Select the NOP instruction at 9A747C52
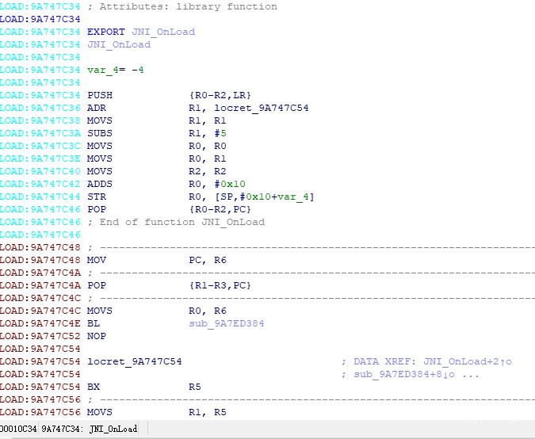 [x=97, y=336]
